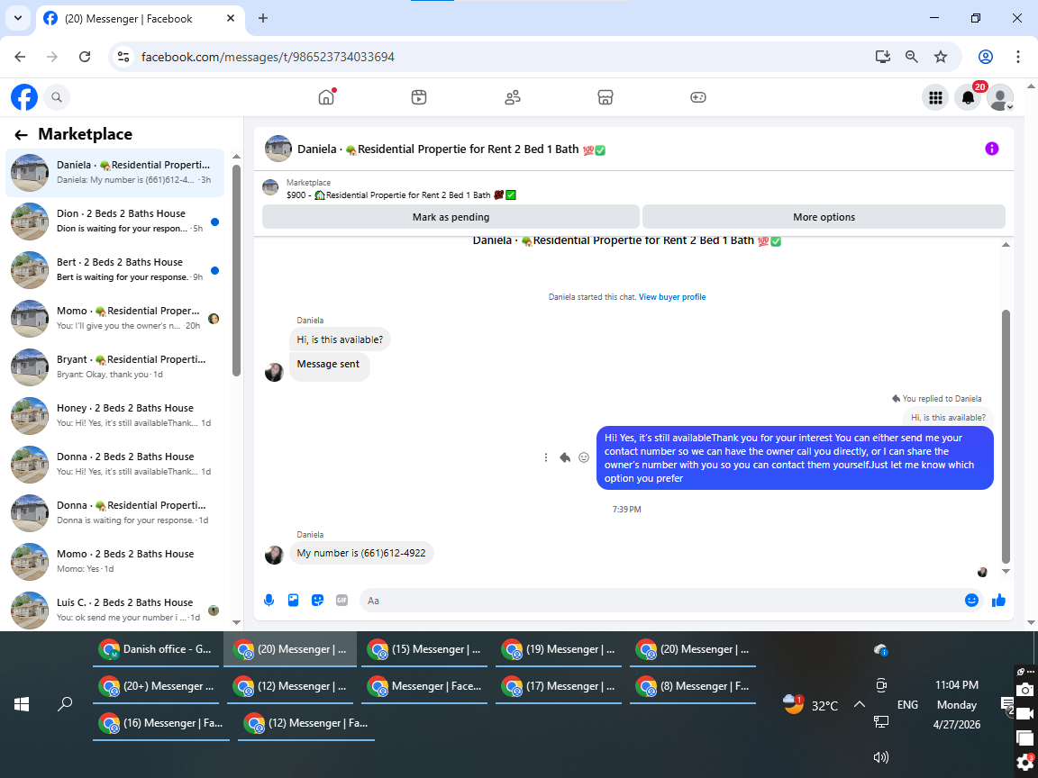1038x778 pixels.
Task: Choose a sticker icon
Action: [318, 600]
